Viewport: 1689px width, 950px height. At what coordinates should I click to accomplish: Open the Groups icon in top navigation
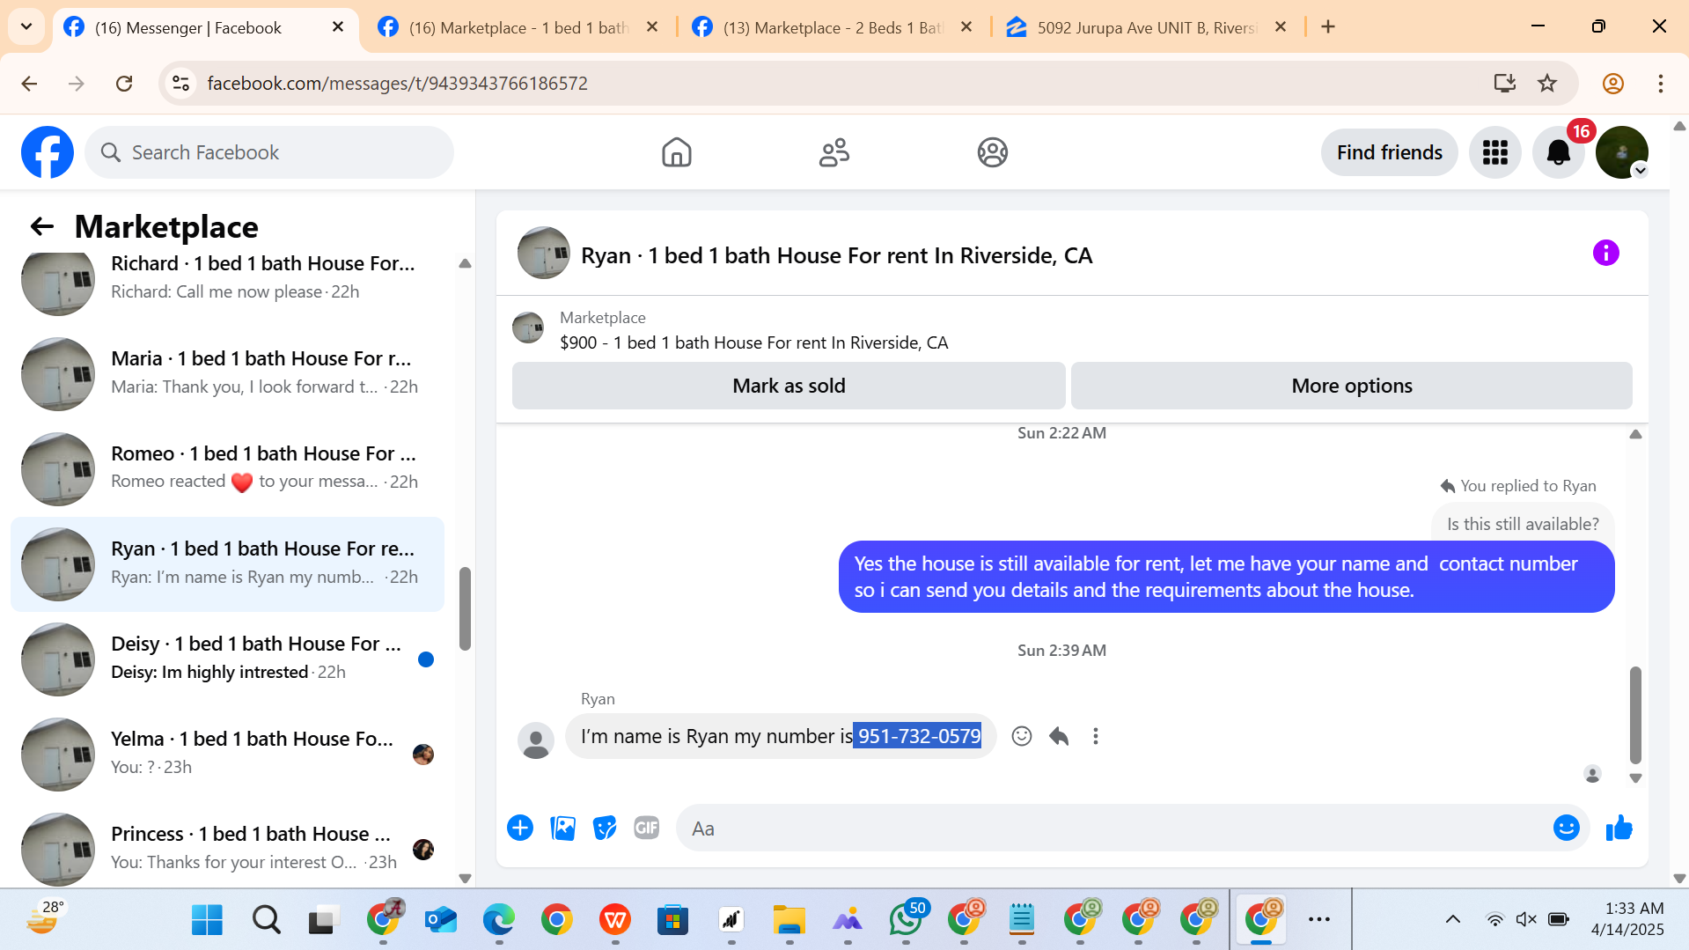click(x=992, y=152)
